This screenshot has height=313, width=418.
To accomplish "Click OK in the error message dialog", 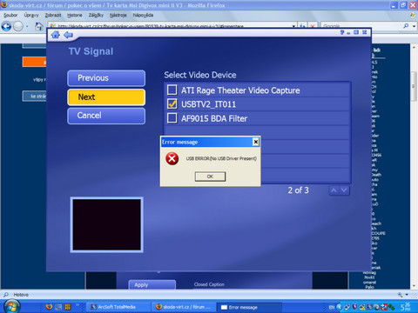I will 210,176.
